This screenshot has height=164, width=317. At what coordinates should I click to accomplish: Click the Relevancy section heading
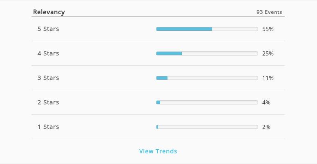(49, 12)
